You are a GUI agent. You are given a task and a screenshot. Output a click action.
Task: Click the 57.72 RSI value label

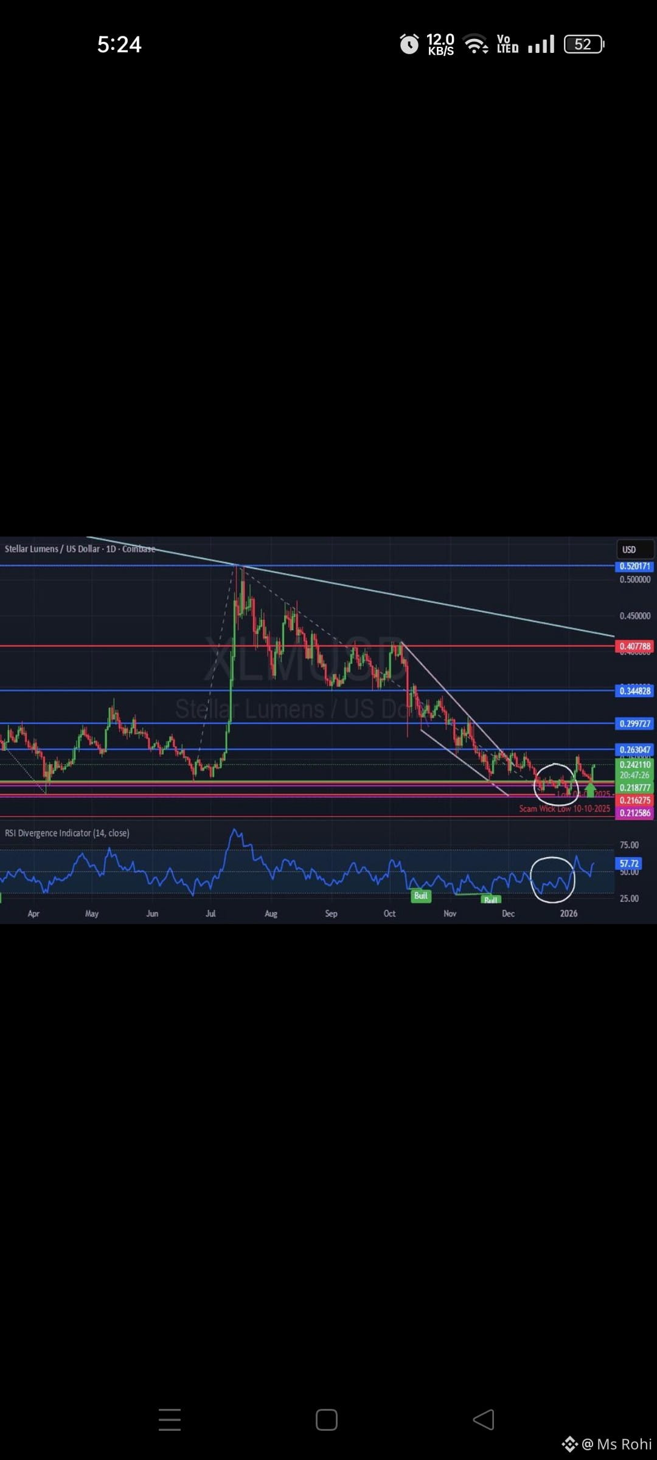coord(629,863)
